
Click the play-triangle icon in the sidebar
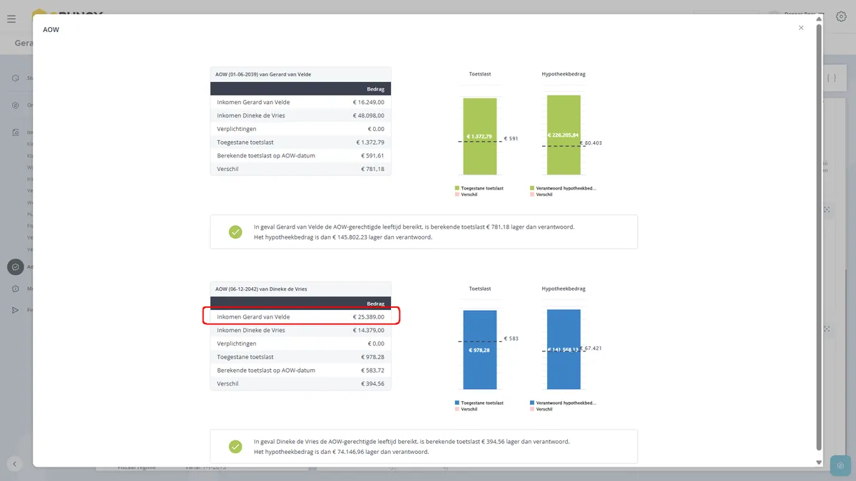[15, 310]
